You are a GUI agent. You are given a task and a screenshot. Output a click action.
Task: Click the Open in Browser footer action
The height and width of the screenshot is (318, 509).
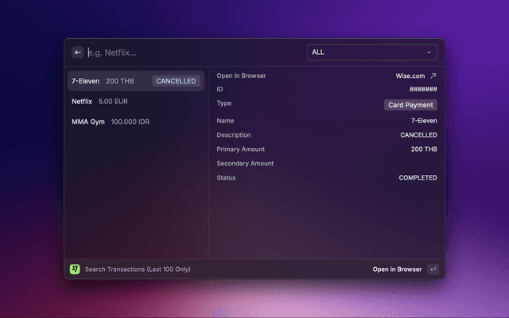(397, 270)
